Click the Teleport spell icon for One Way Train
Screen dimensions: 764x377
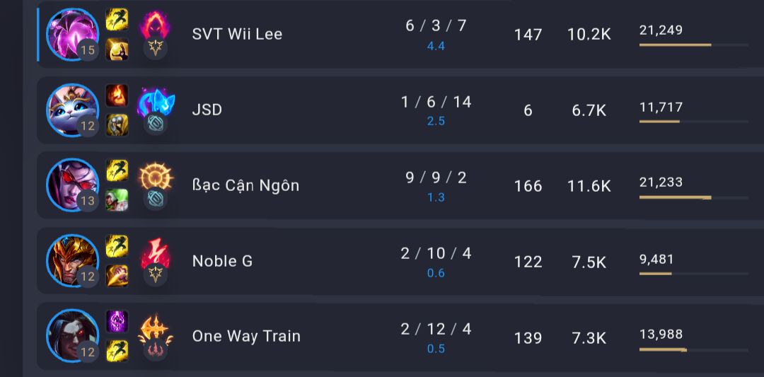click(117, 321)
